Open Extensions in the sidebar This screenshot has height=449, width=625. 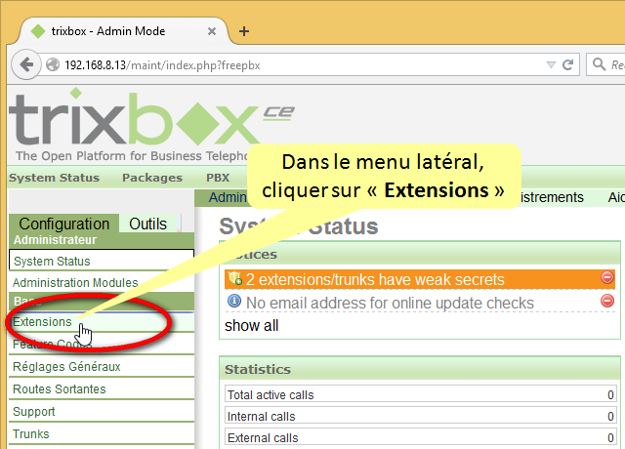pyautogui.click(x=42, y=321)
